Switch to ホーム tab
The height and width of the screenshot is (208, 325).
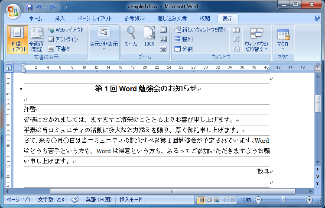pos(36,19)
